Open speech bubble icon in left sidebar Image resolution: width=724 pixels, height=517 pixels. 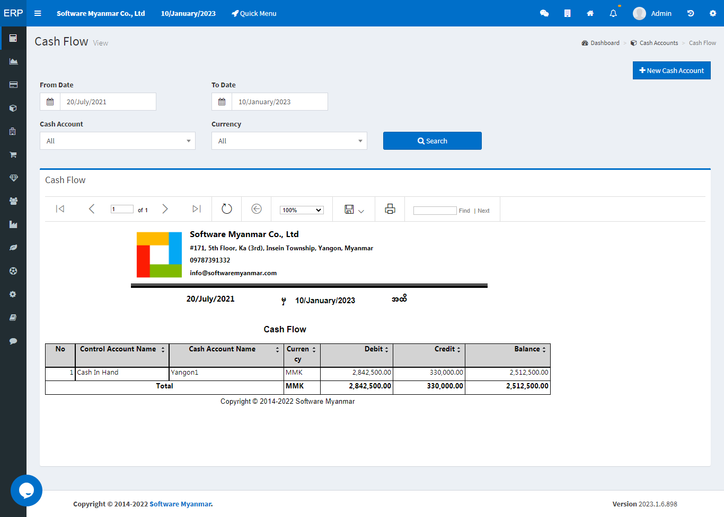point(13,341)
